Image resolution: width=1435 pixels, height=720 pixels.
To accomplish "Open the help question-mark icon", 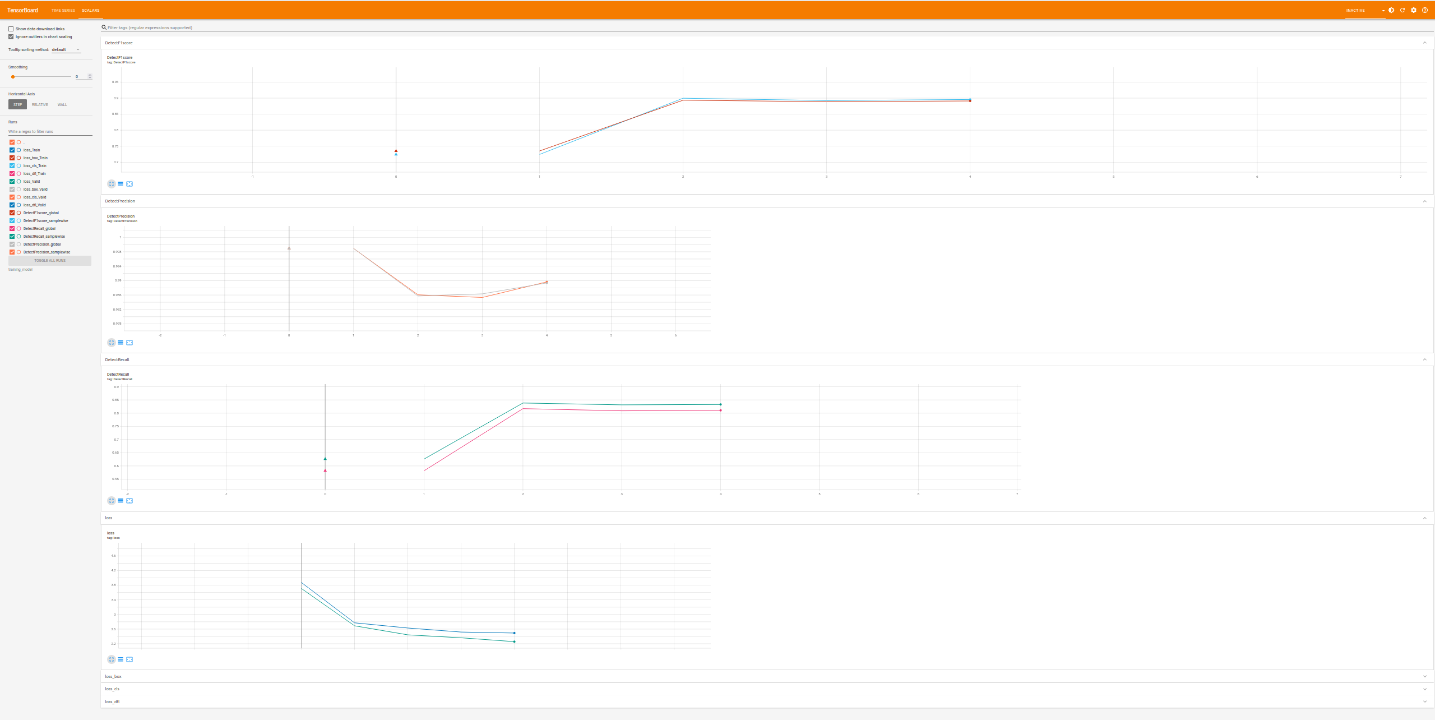I will click(x=1425, y=10).
